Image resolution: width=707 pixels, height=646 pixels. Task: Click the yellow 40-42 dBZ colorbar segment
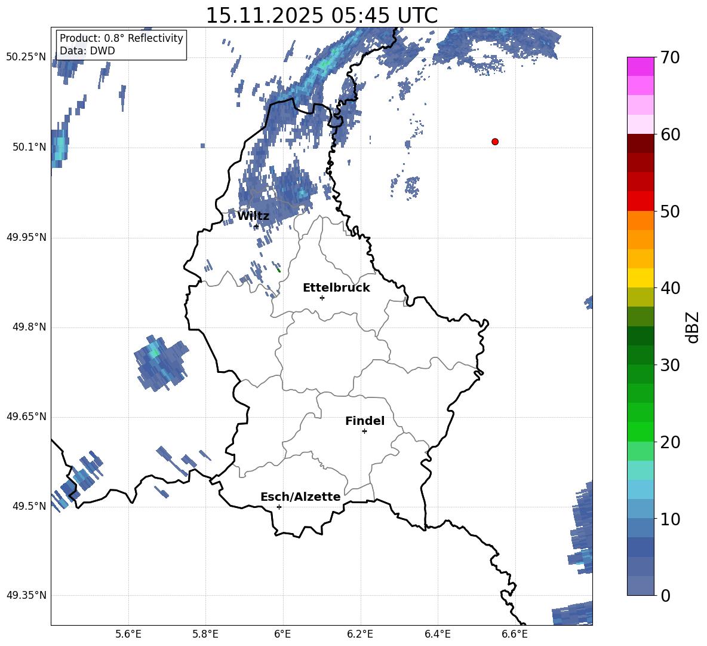coord(641,278)
